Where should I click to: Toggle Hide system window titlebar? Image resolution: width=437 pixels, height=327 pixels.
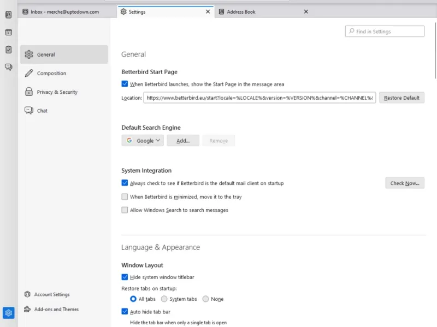click(125, 277)
